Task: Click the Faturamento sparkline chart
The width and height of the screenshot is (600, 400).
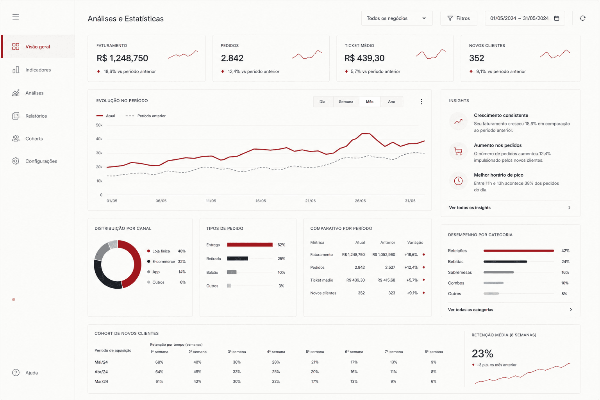Action: pos(183,54)
